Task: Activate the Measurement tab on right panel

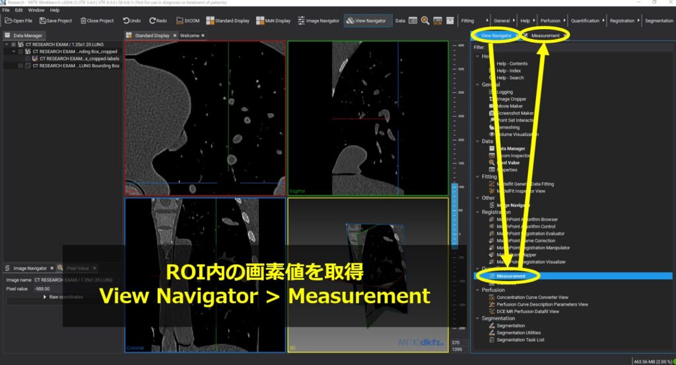Action: 545,36
